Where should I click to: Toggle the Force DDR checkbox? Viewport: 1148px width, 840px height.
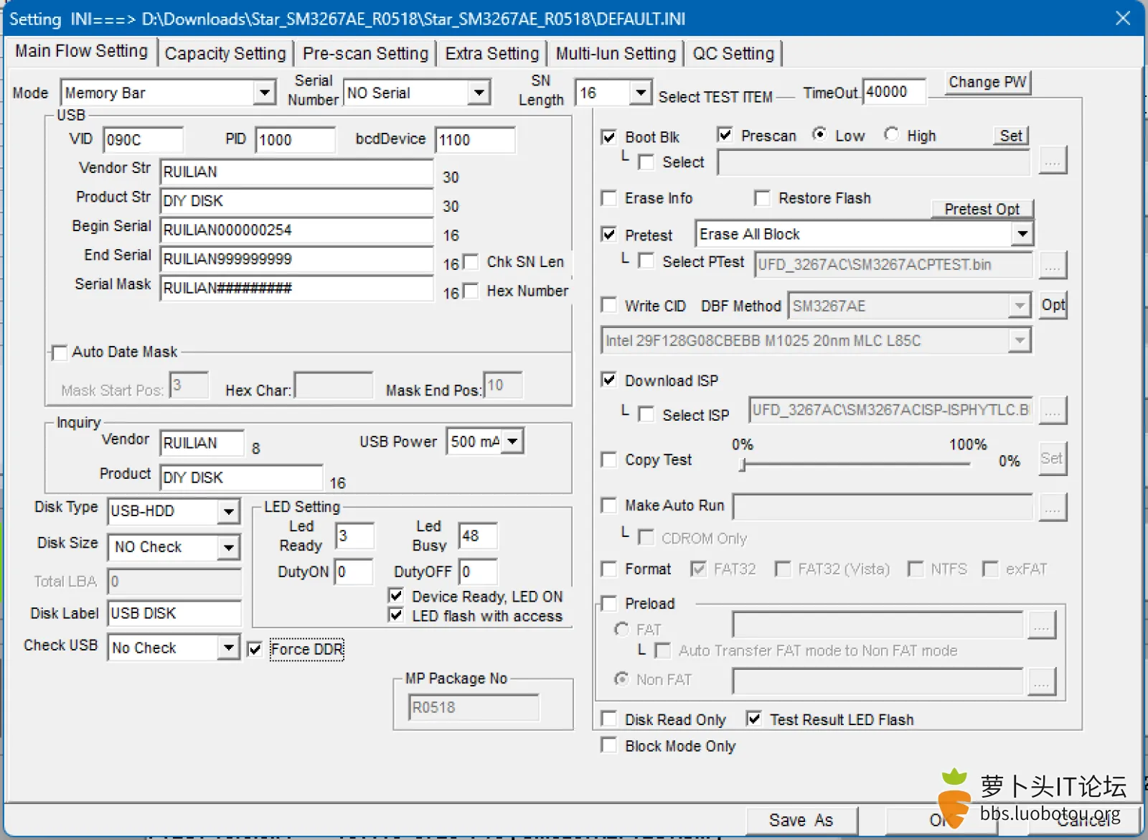point(255,649)
